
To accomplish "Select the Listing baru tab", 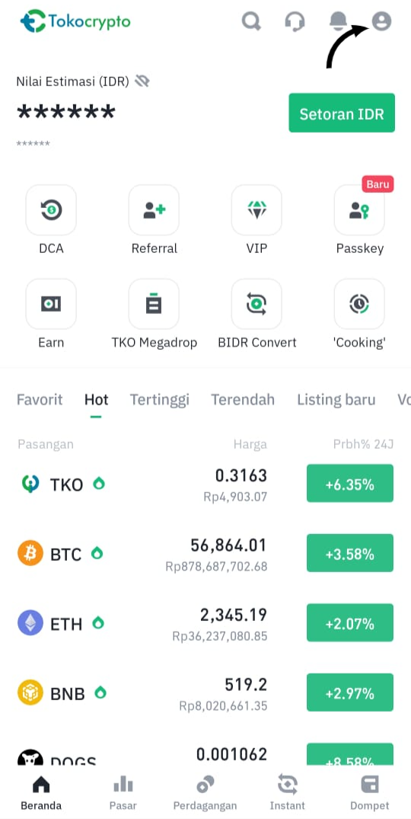I will [336, 400].
